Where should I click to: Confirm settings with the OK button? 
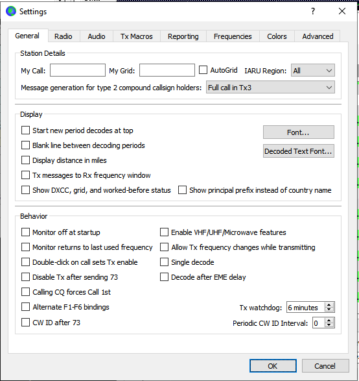click(273, 365)
